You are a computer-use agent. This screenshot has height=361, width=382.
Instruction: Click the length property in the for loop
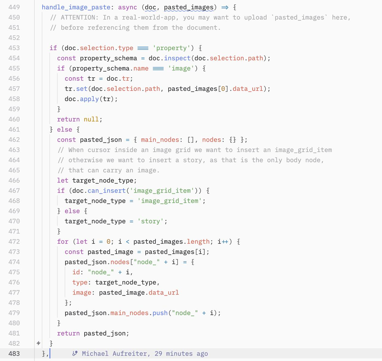(x=198, y=242)
